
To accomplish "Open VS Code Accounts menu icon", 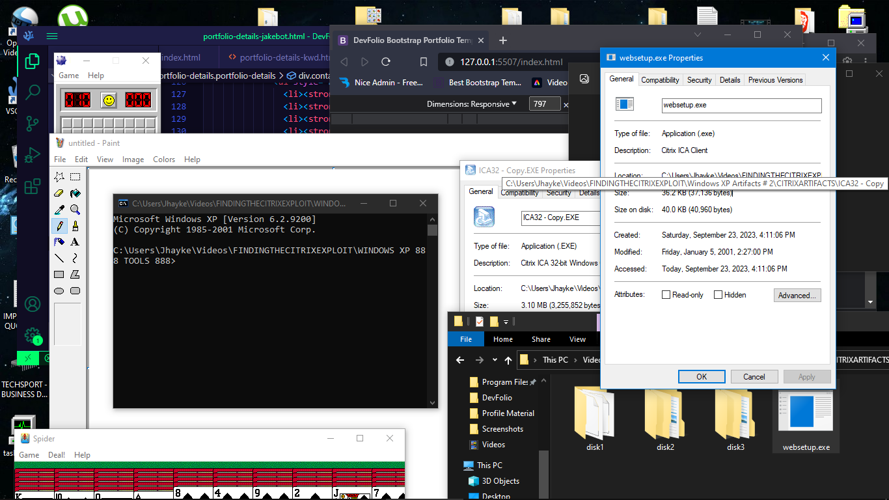I will tap(33, 304).
